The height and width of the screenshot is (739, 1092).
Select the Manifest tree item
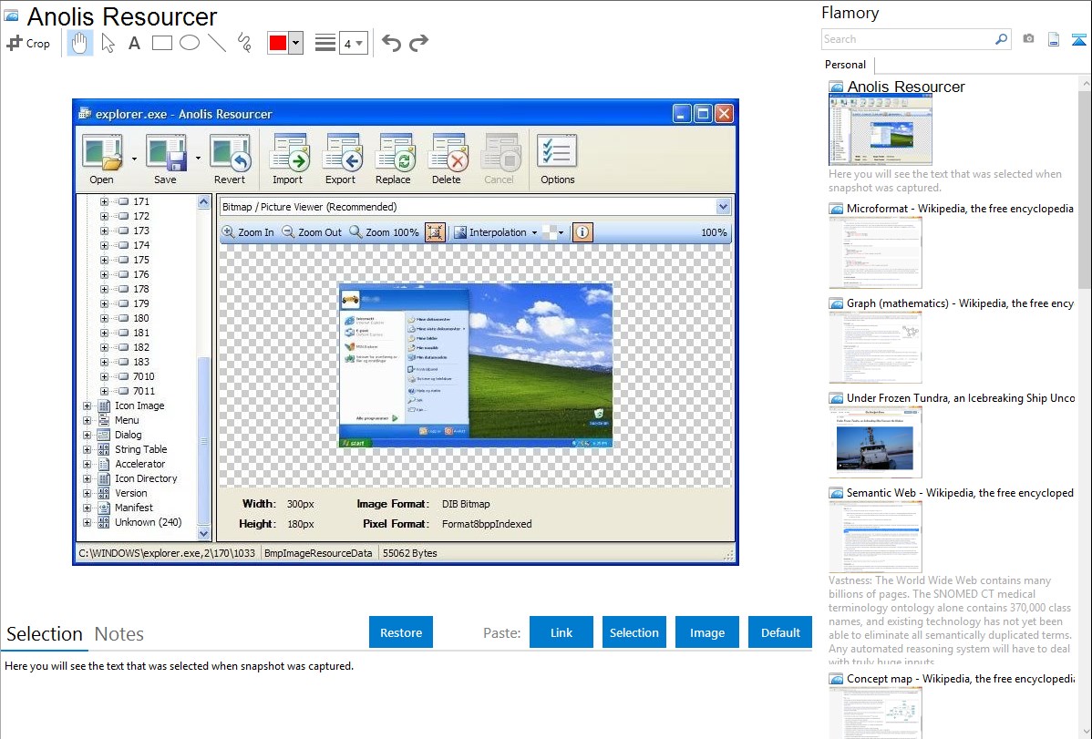click(134, 508)
